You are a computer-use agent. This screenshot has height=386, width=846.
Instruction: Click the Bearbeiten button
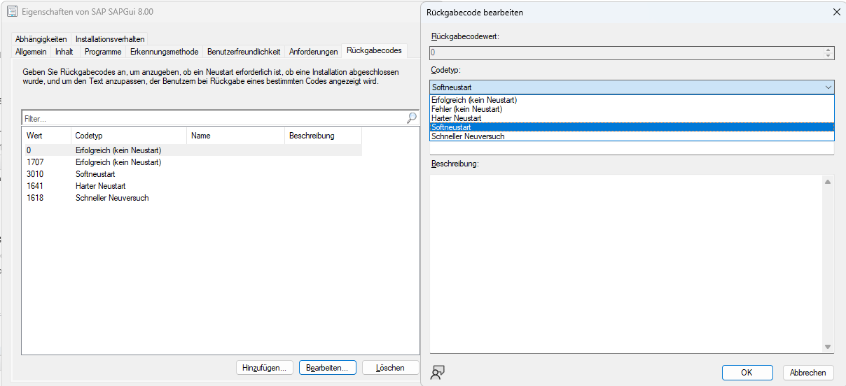click(328, 368)
